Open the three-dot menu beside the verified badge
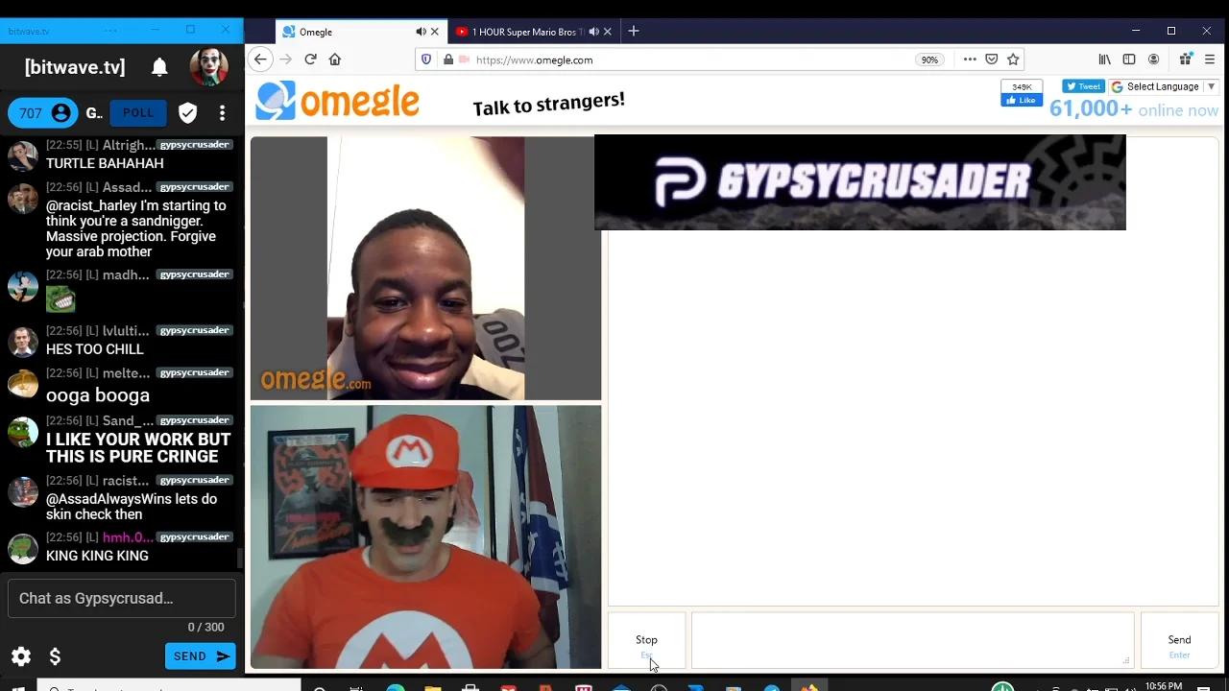This screenshot has height=691, width=1229. pos(222,112)
